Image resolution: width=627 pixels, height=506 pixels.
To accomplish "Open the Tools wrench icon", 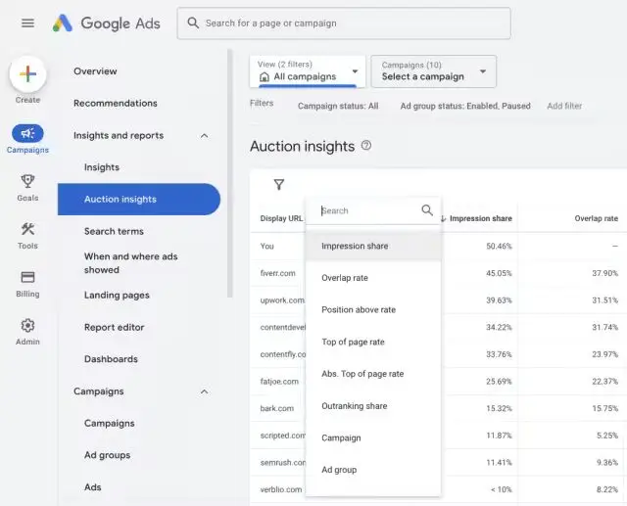I will pyautogui.click(x=27, y=229).
